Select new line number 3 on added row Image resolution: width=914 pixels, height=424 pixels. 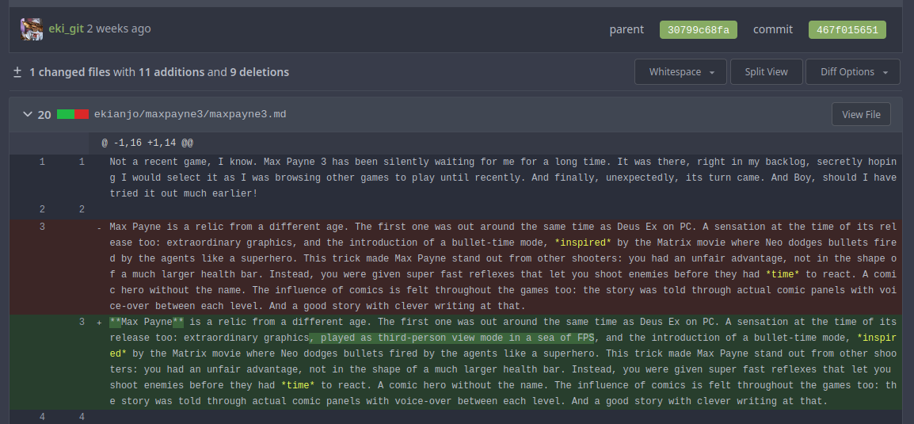(x=82, y=322)
